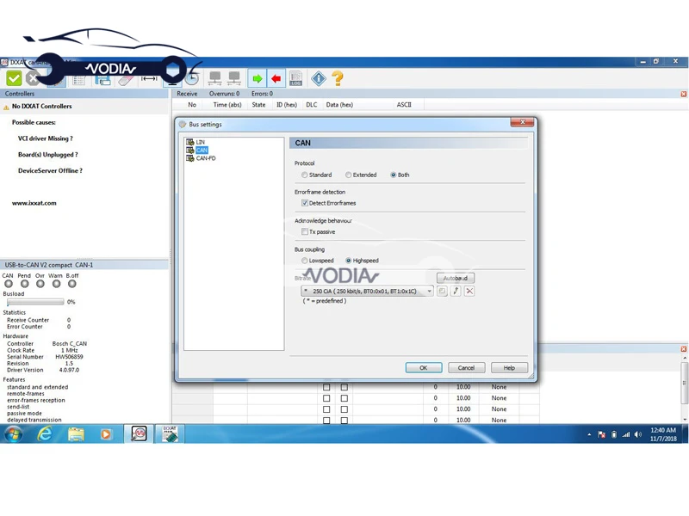689x516 pixels.
Task: Select Both protocol radio button
Action: tap(394, 175)
